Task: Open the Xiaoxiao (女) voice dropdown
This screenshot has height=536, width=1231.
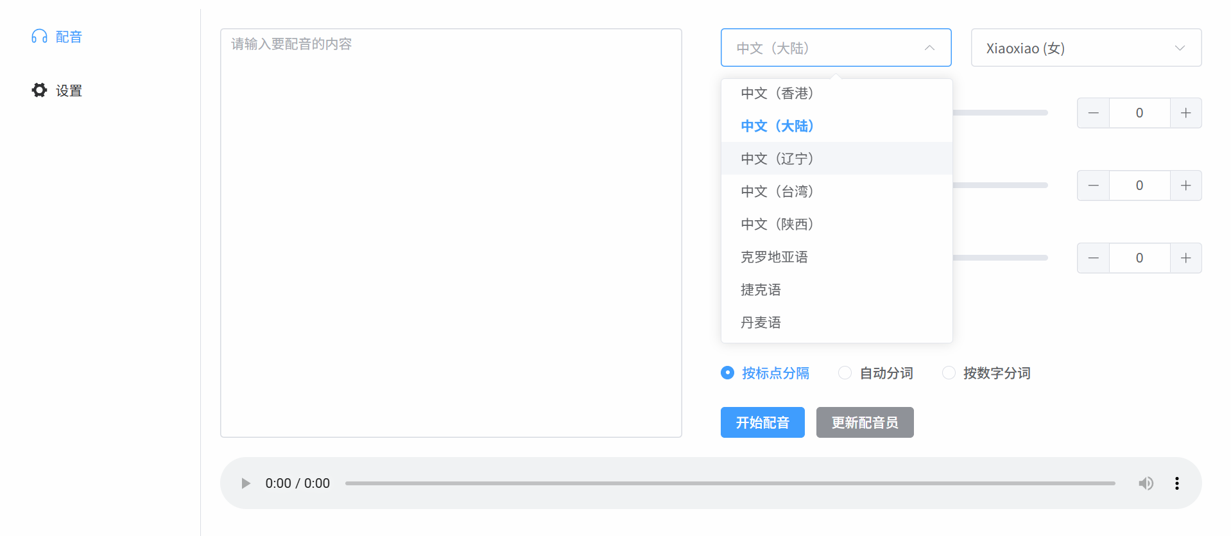Action: coord(1086,48)
